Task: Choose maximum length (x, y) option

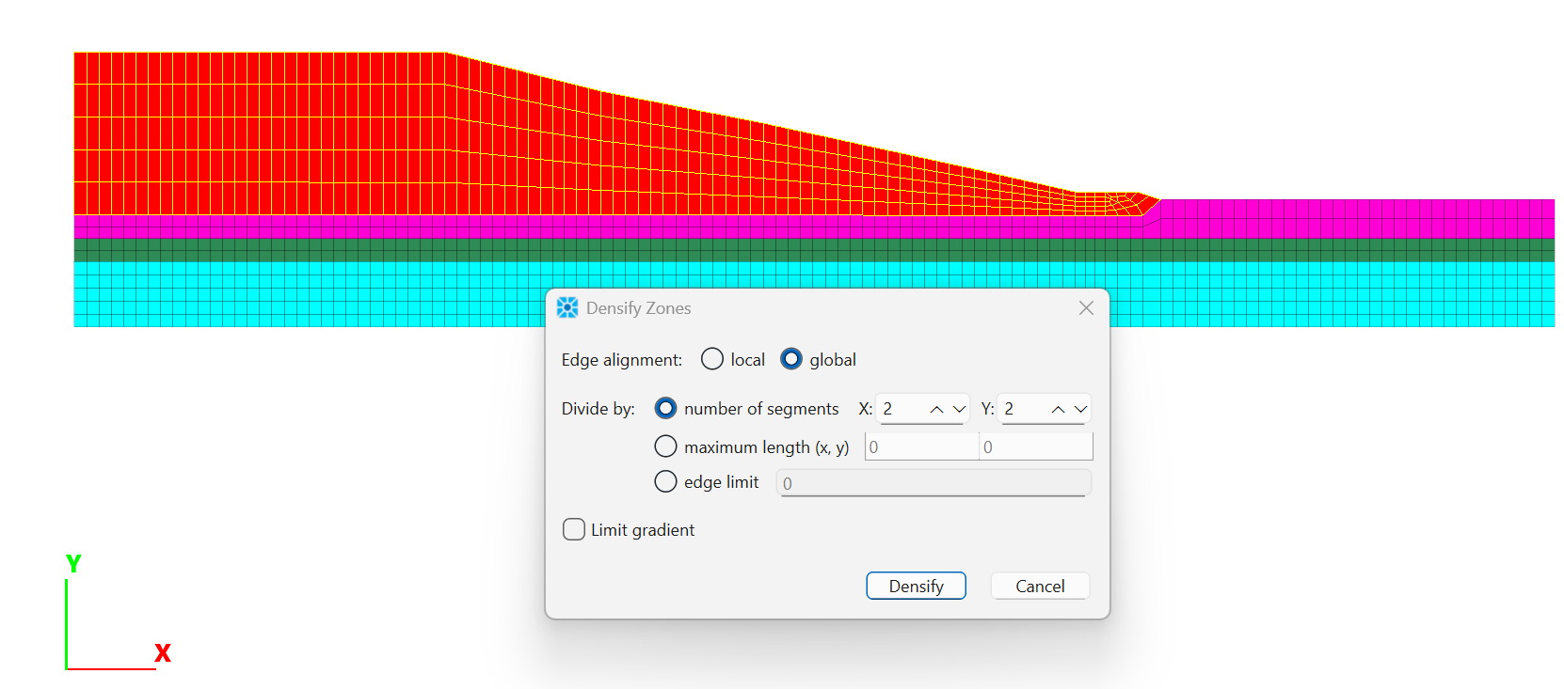Action: (665, 446)
